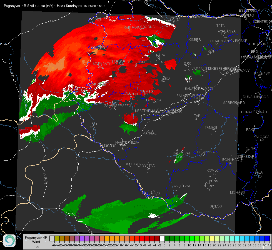Select the dark blue 42 m/s legend swatch
The width and height of the screenshot is (272, 250).
(267, 238)
